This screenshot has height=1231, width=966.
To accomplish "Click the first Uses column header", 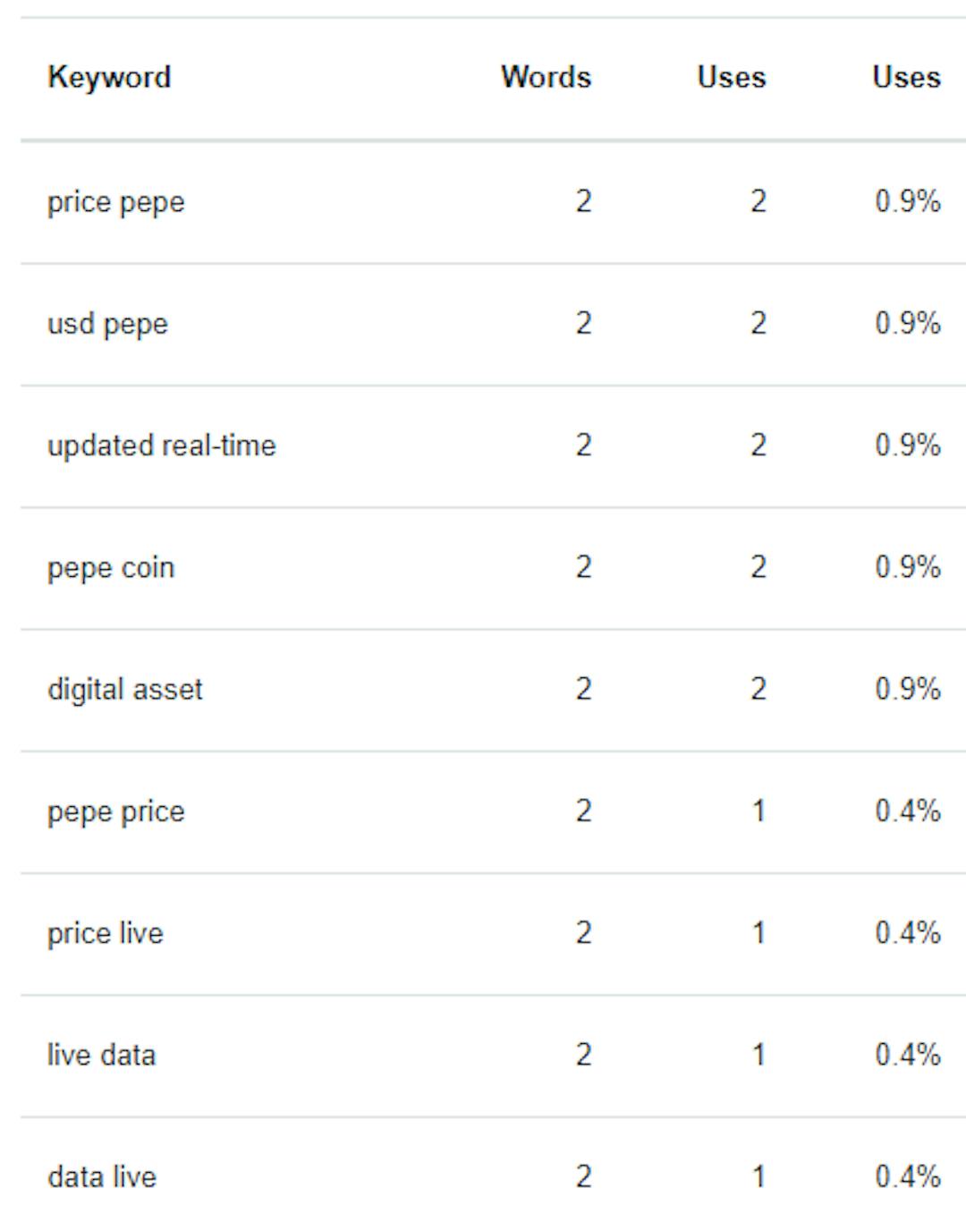I will 731,77.
